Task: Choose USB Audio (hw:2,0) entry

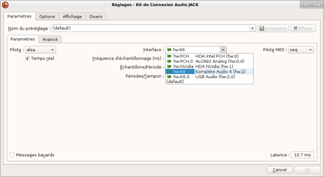Action: coord(209,77)
